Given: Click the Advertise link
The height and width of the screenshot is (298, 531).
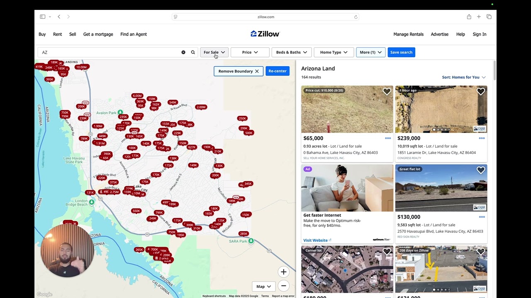Looking at the screenshot, I should [x=440, y=34].
